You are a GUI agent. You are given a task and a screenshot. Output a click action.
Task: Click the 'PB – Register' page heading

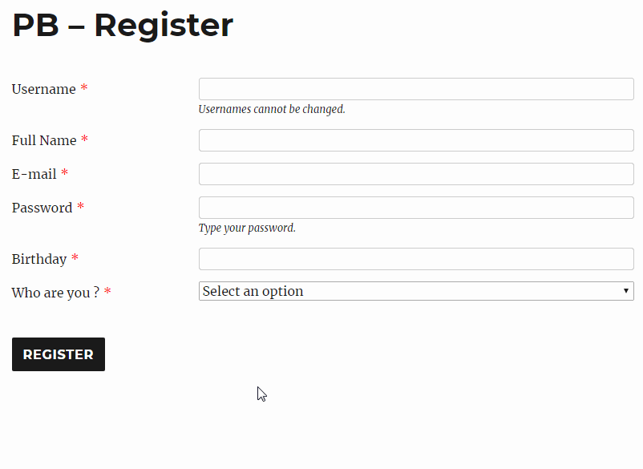coord(123,26)
